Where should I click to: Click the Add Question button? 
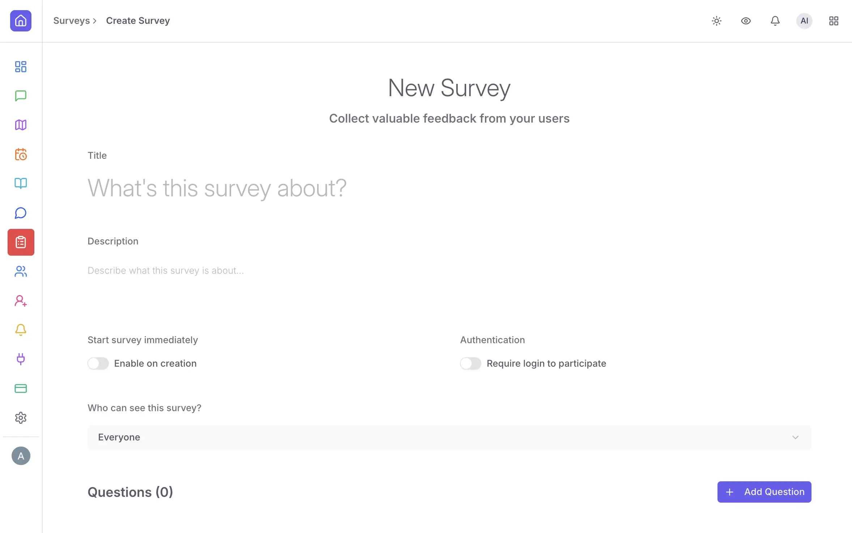click(x=764, y=492)
